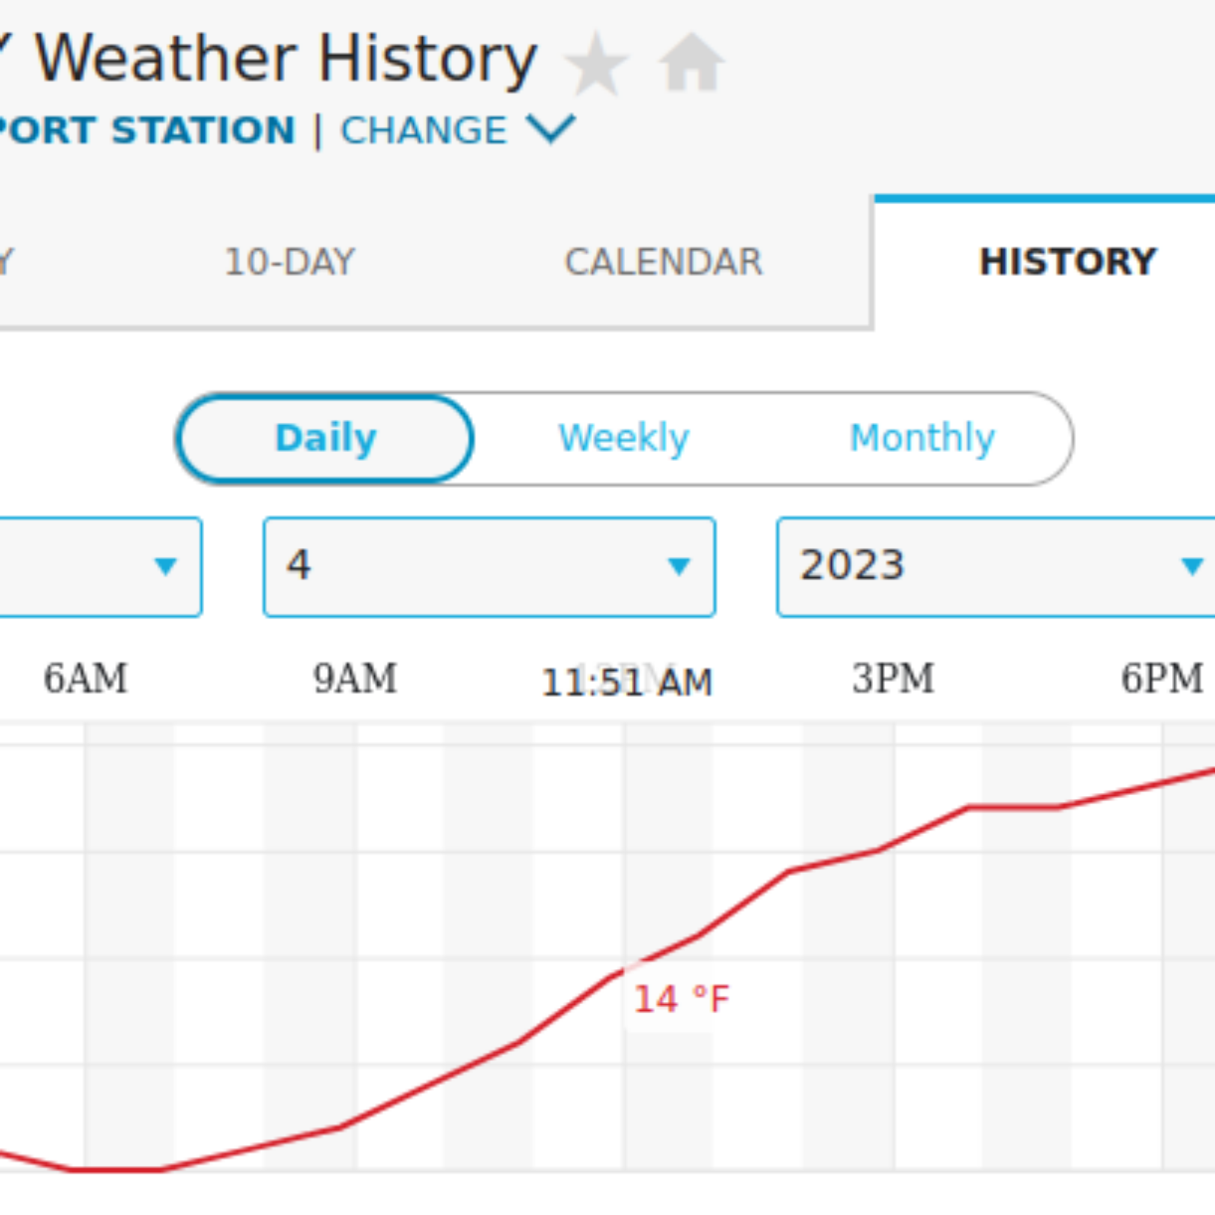Click the 14 °F temperature tooltip

pyautogui.click(x=681, y=999)
